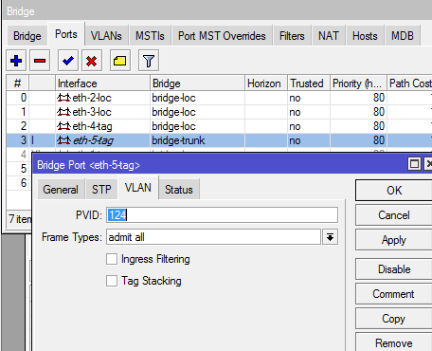The width and height of the screenshot is (432, 351).
Task: Enable the Ingress Filtering checkbox
Action: (x=112, y=259)
